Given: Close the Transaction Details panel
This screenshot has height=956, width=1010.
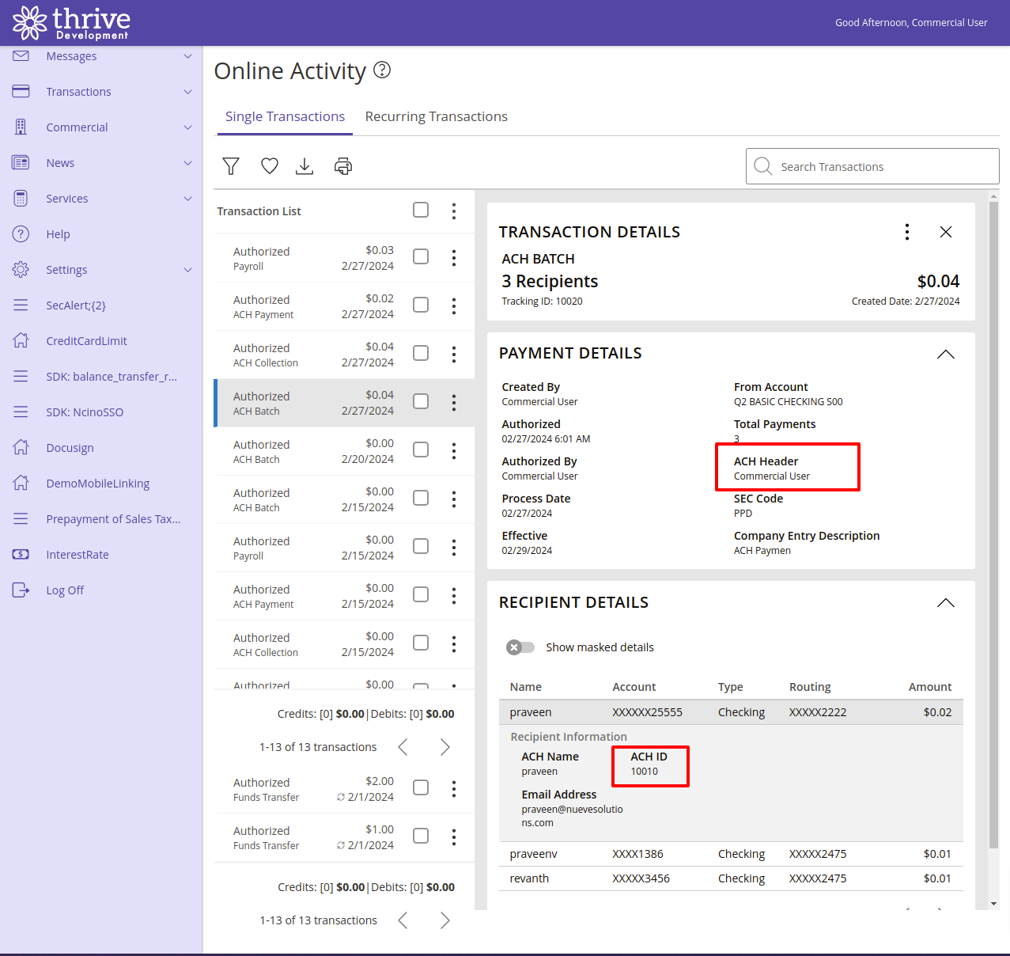Looking at the screenshot, I should tap(946, 232).
